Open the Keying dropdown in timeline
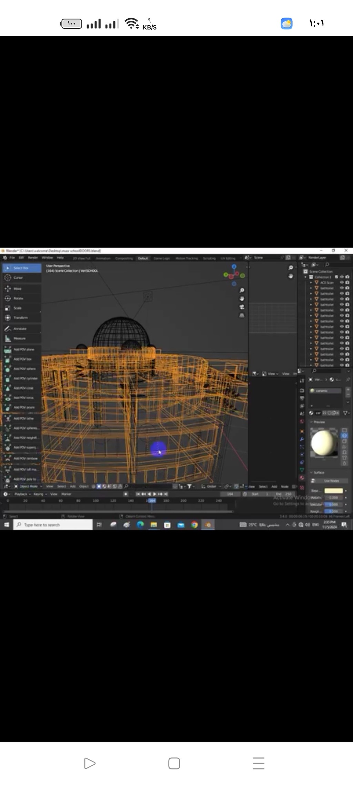 40,494
